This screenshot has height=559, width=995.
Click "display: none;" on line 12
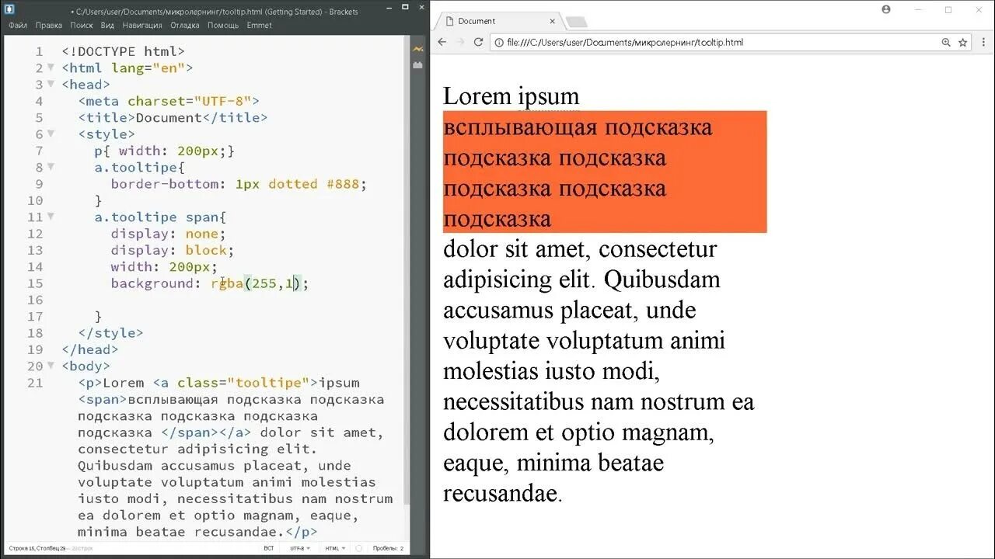(x=168, y=234)
